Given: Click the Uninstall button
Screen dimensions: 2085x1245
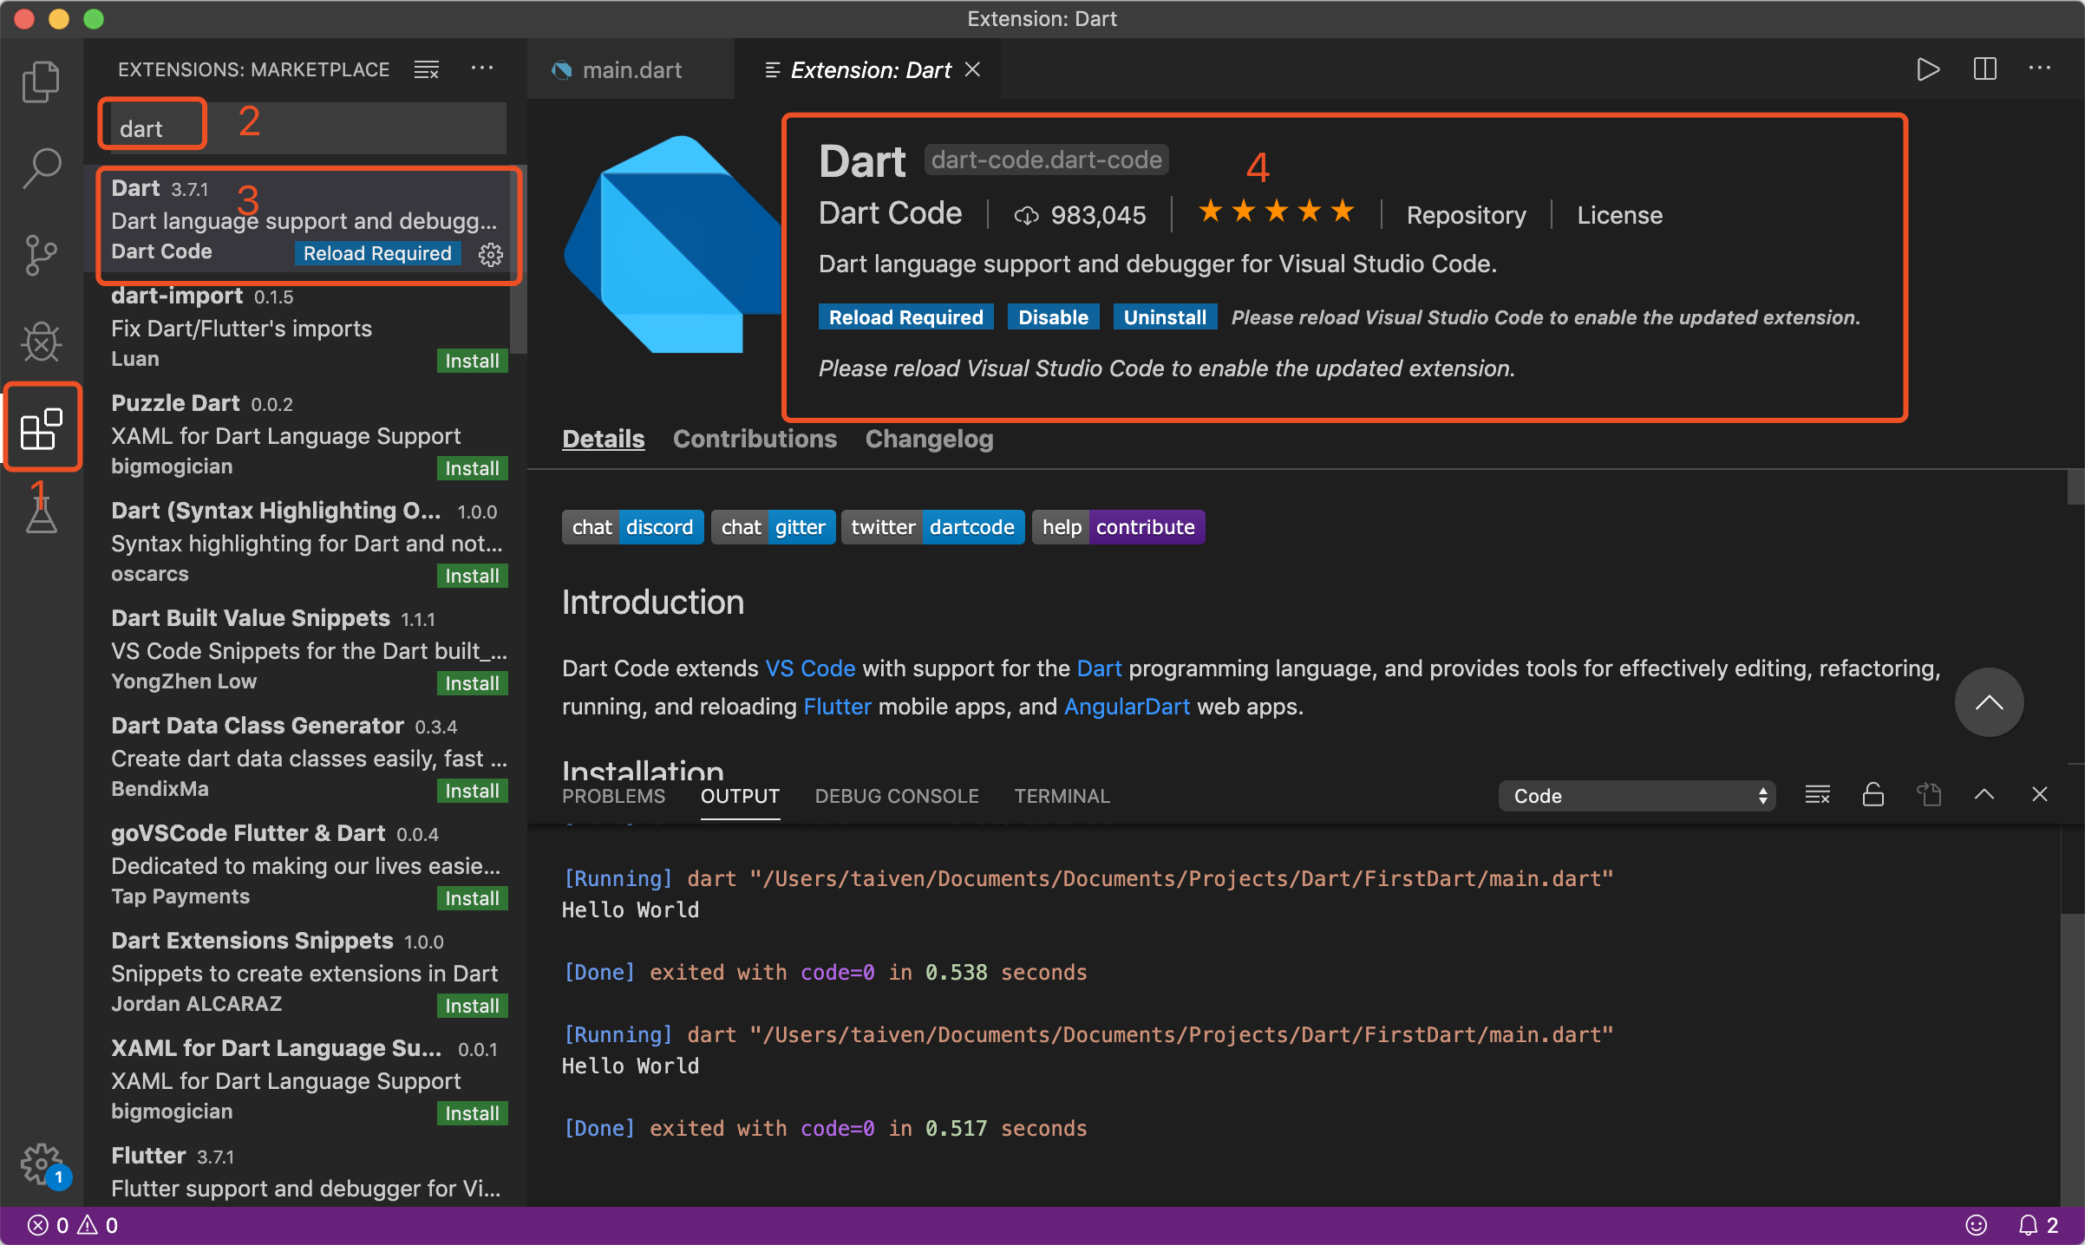Looking at the screenshot, I should pyautogui.click(x=1164, y=317).
